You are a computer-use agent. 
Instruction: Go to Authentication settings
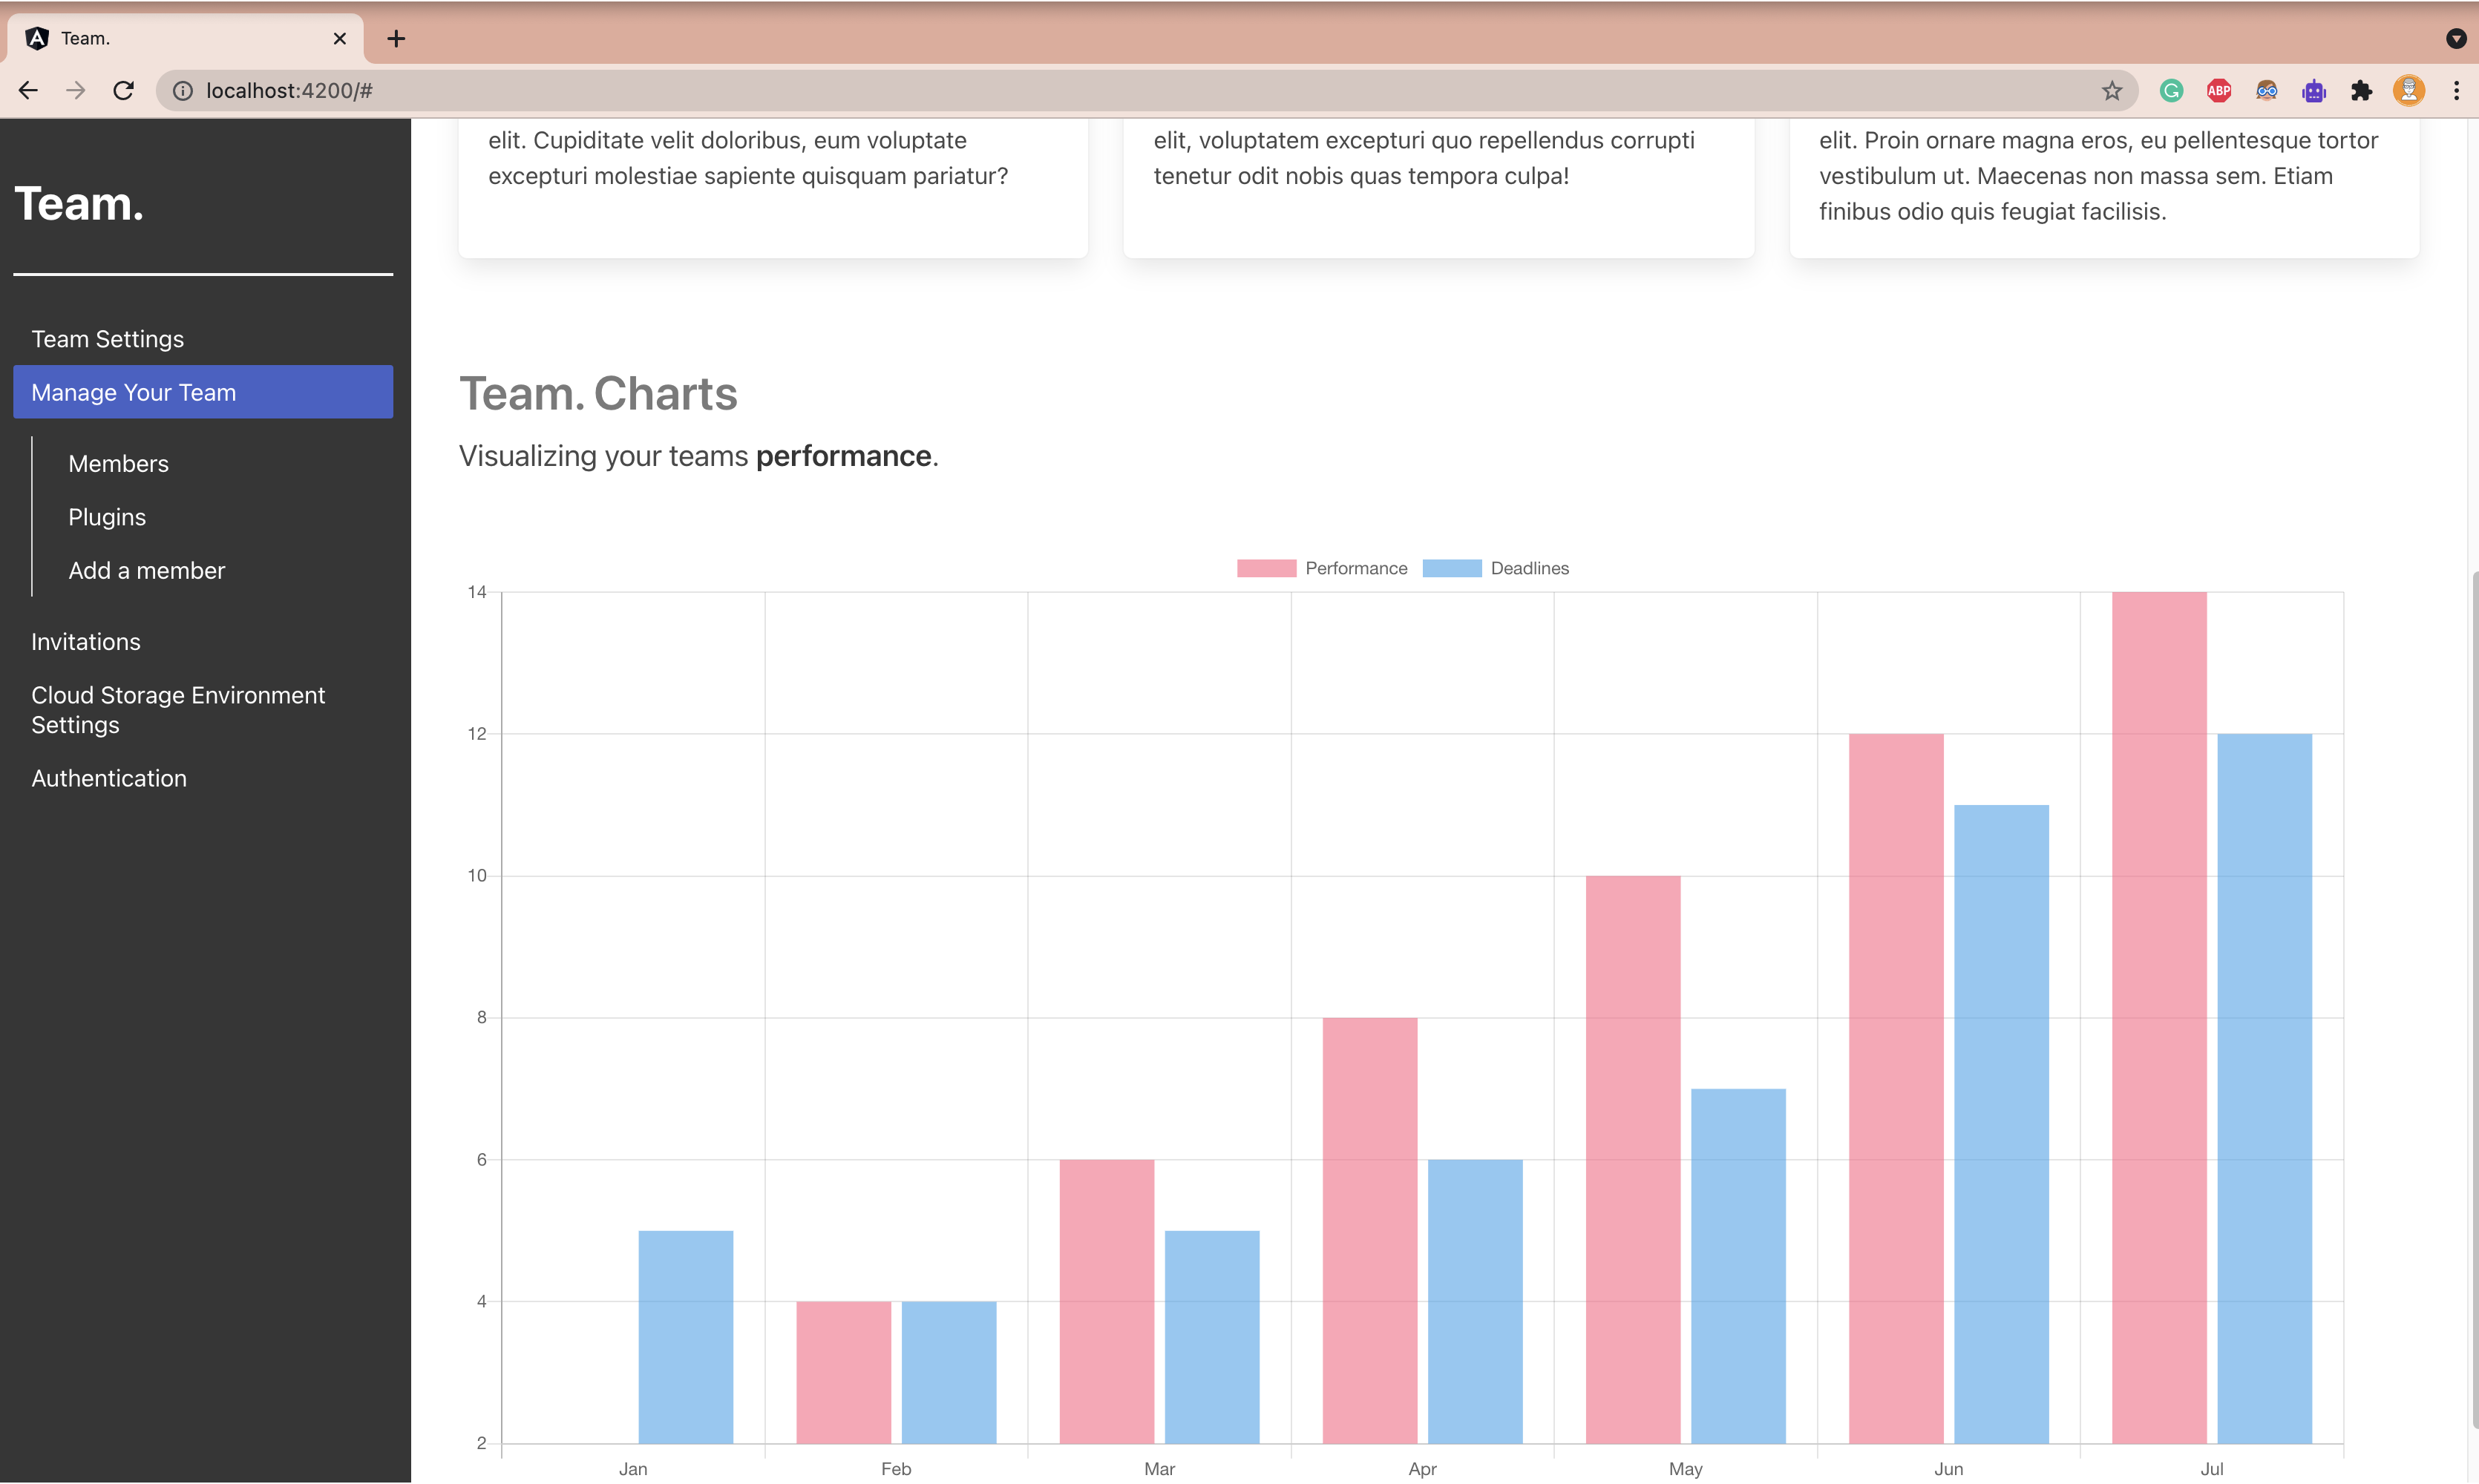(109, 778)
